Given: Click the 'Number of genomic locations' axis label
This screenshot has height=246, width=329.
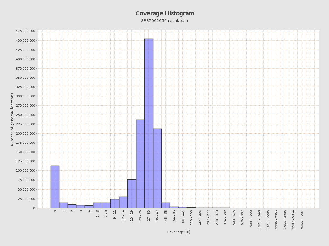Looking at the screenshot, I should [12, 119].
